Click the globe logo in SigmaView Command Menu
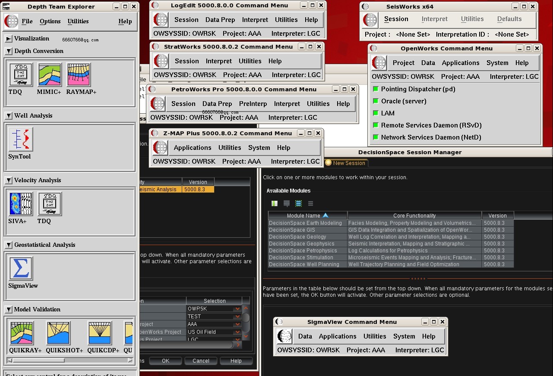Screen dimensions: 553x376 pos(284,336)
